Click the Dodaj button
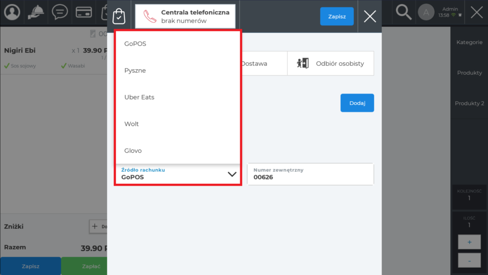The image size is (488, 275). (x=357, y=103)
